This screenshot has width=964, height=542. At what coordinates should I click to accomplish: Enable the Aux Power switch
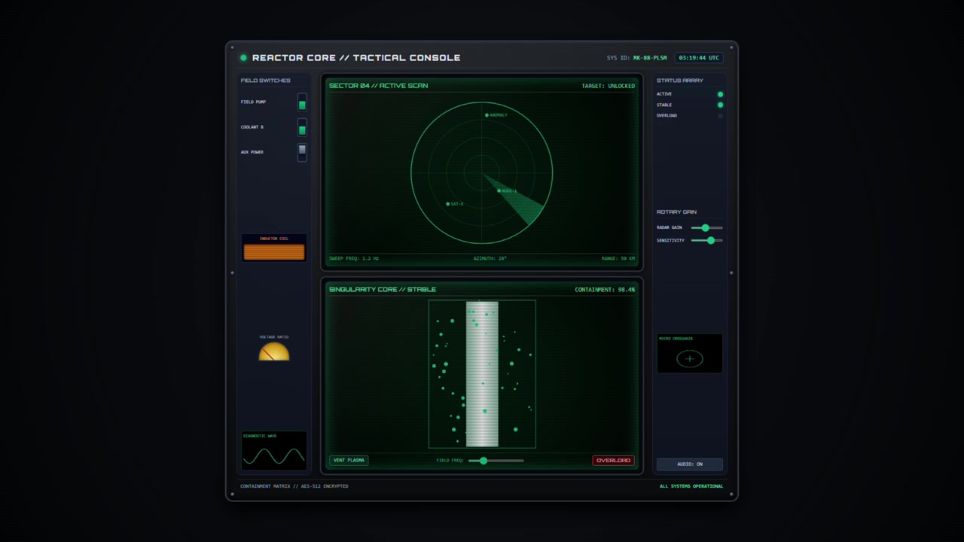coord(302,152)
